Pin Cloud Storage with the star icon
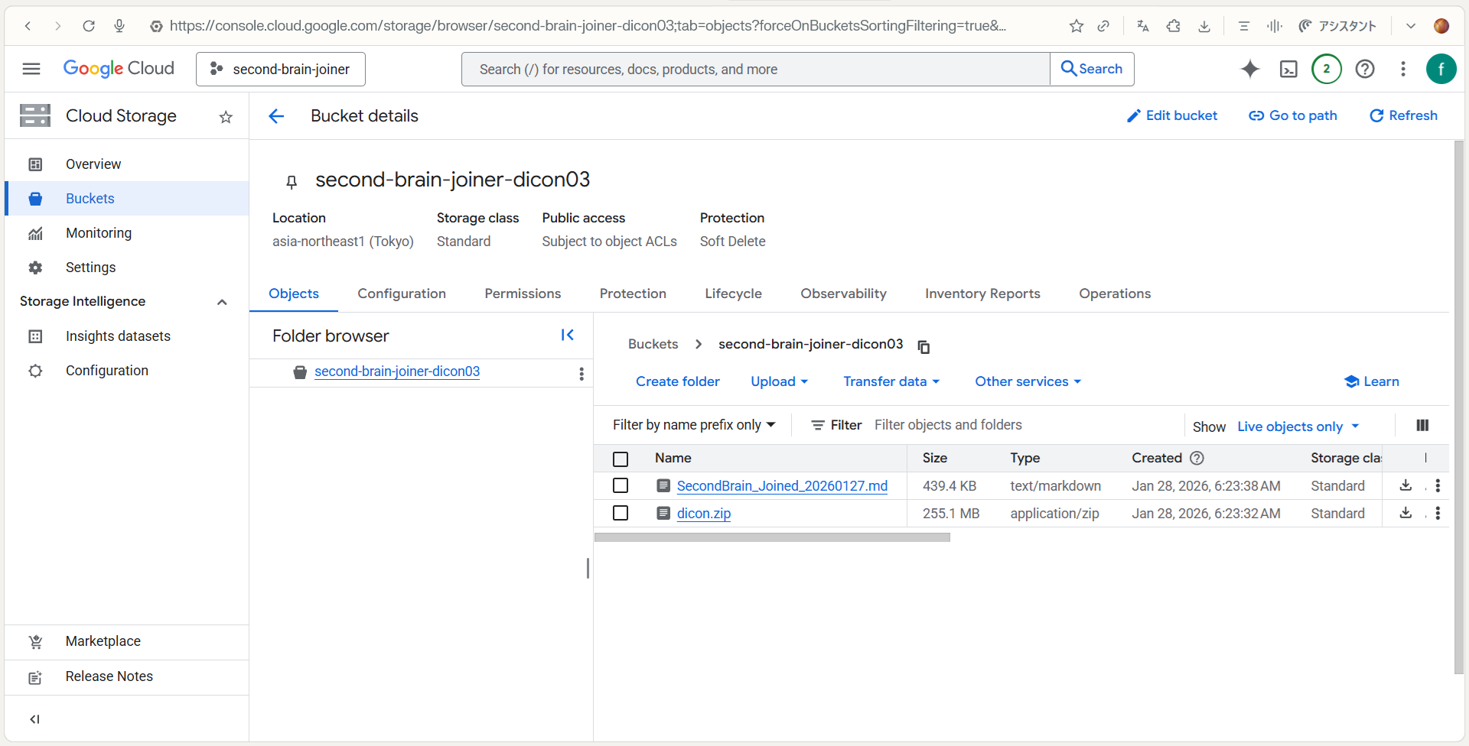This screenshot has height=746, width=1469. pyautogui.click(x=226, y=117)
